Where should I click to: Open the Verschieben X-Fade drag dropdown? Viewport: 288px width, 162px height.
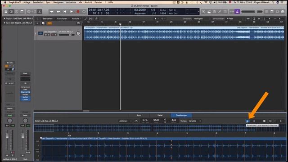click(235, 18)
